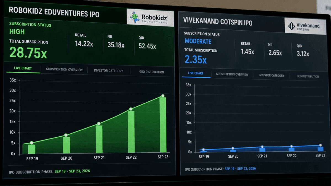Click the SEP 23 data point on Robokidz chart
Viewport: 331px width, 186px height.
pos(163,96)
